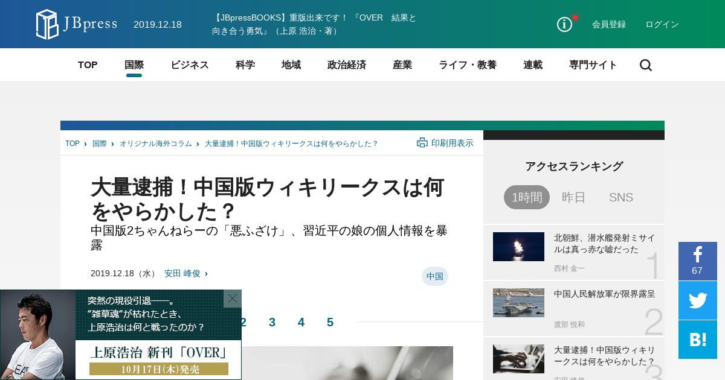Open the North Korea missile article thumbnail
725x380 pixels.
pos(518,247)
